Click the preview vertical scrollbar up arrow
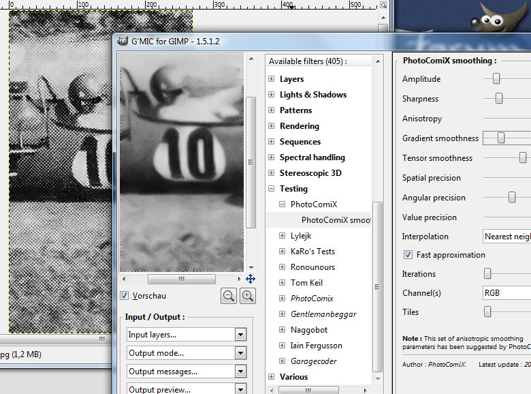The width and height of the screenshot is (531, 394). [251, 59]
